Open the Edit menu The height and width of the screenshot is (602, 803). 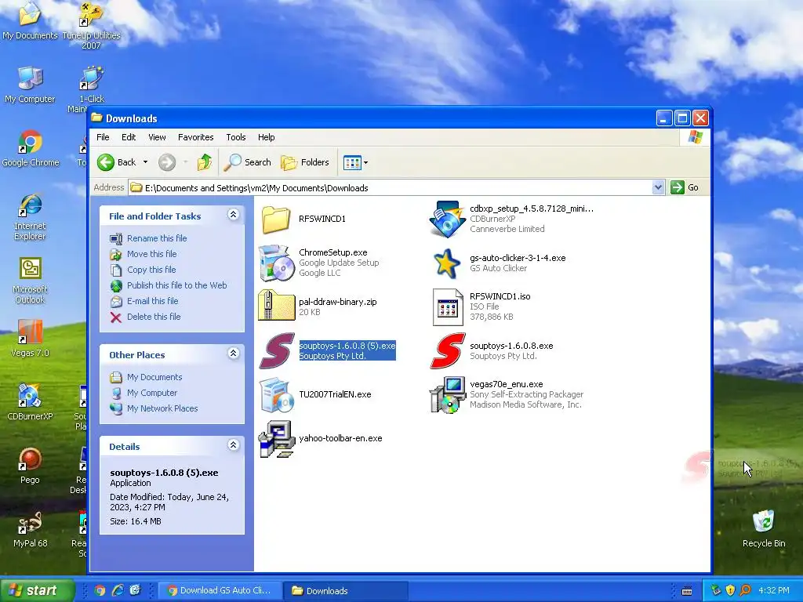pos(129,137)
